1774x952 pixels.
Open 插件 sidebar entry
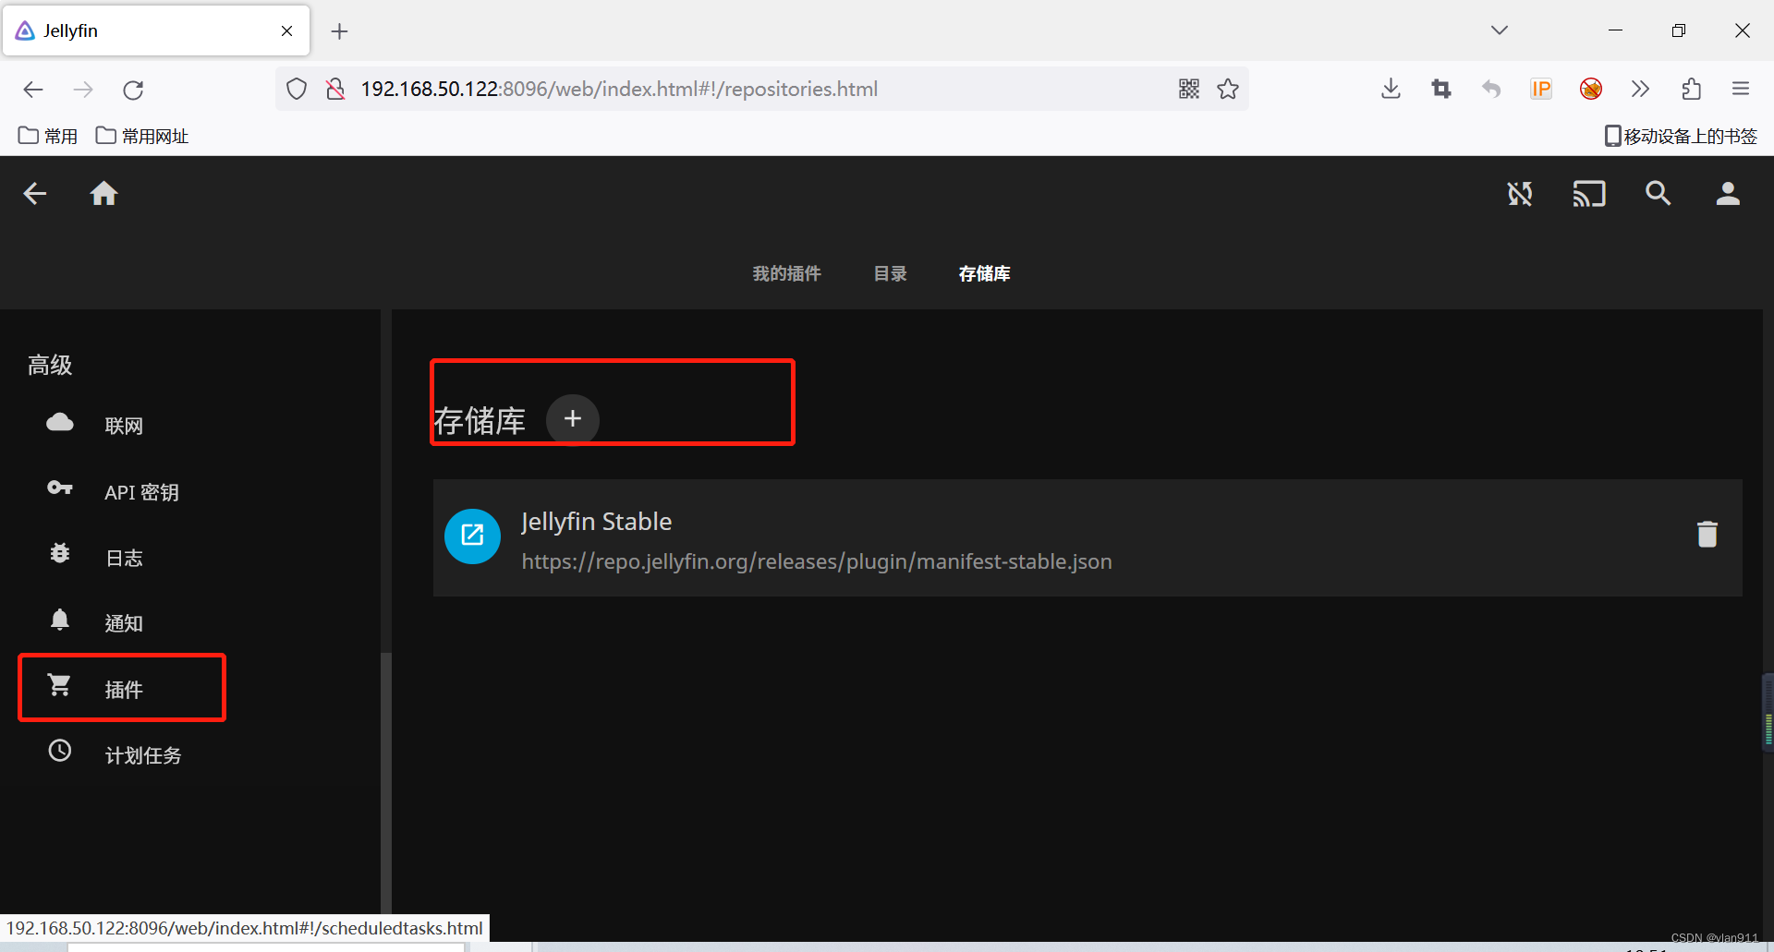[x=190, y=688]
